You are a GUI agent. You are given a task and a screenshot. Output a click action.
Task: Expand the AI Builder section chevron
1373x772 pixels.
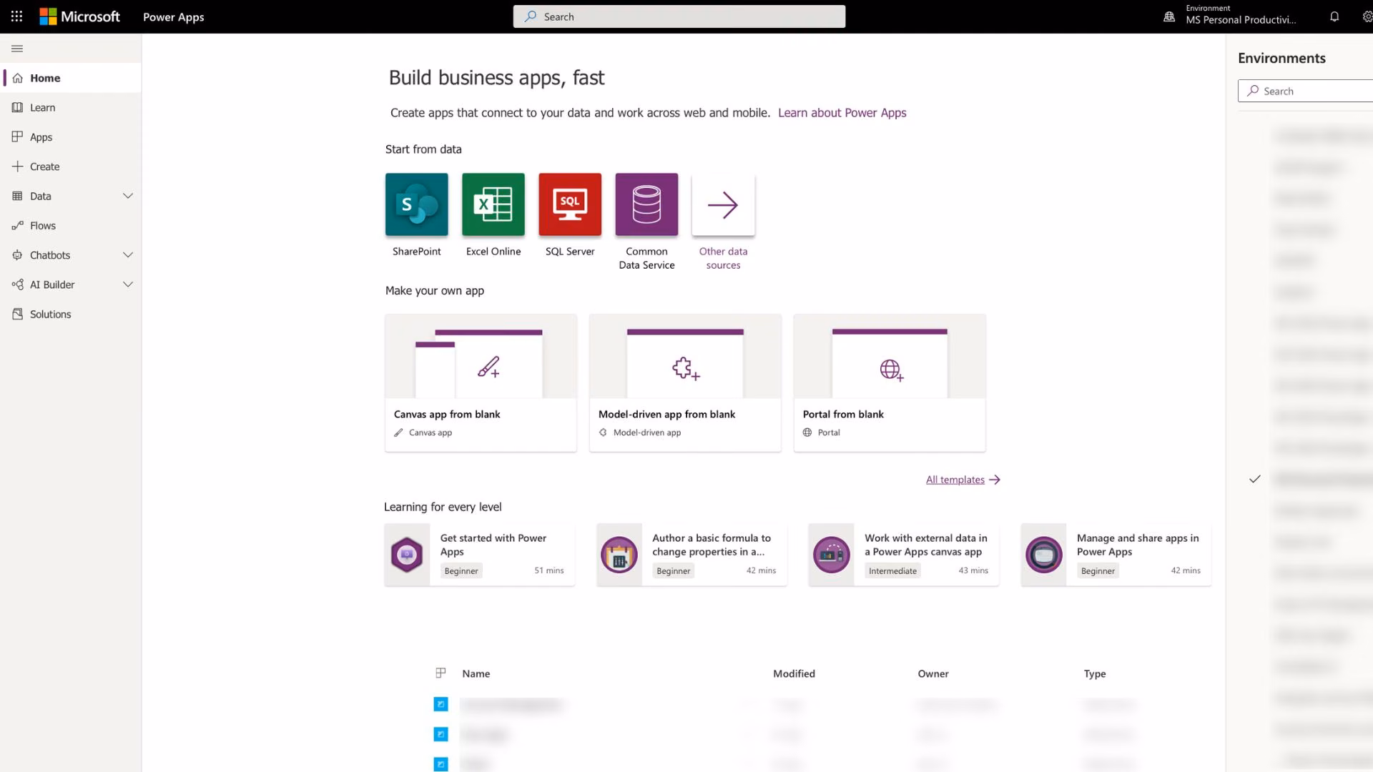128,284
